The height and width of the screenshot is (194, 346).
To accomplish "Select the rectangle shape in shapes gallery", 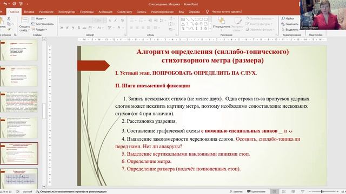I will click(x=197, y=19).
